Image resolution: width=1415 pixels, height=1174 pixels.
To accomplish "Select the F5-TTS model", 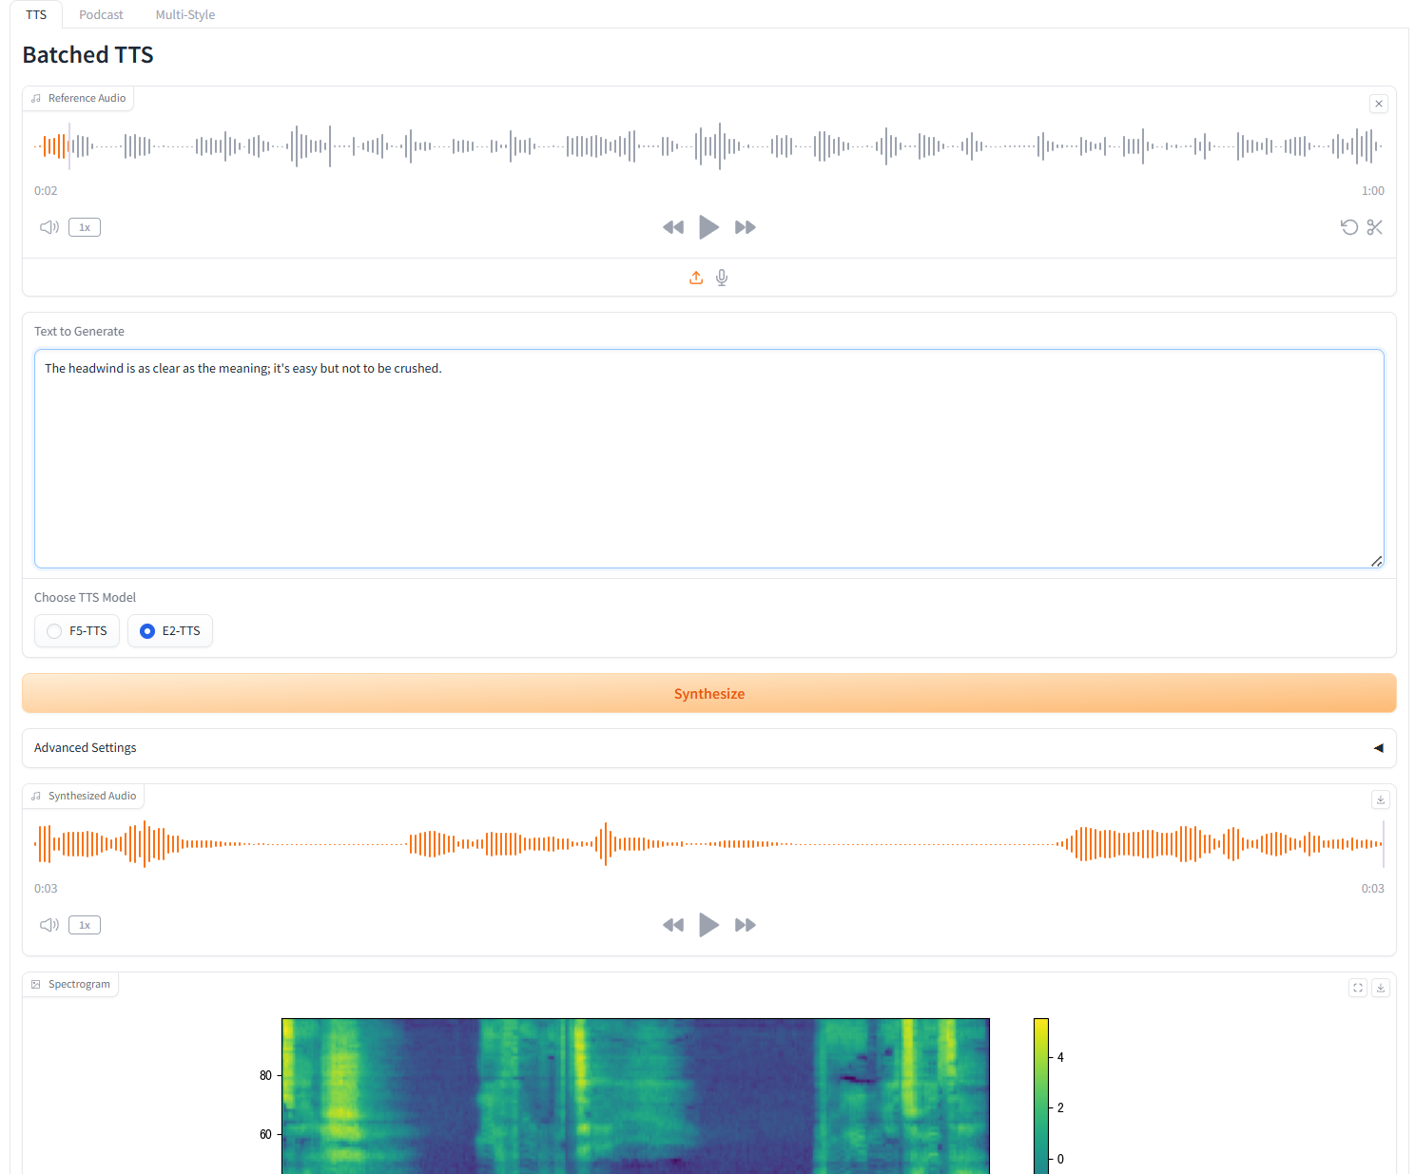I will click(x=77, y=631).
